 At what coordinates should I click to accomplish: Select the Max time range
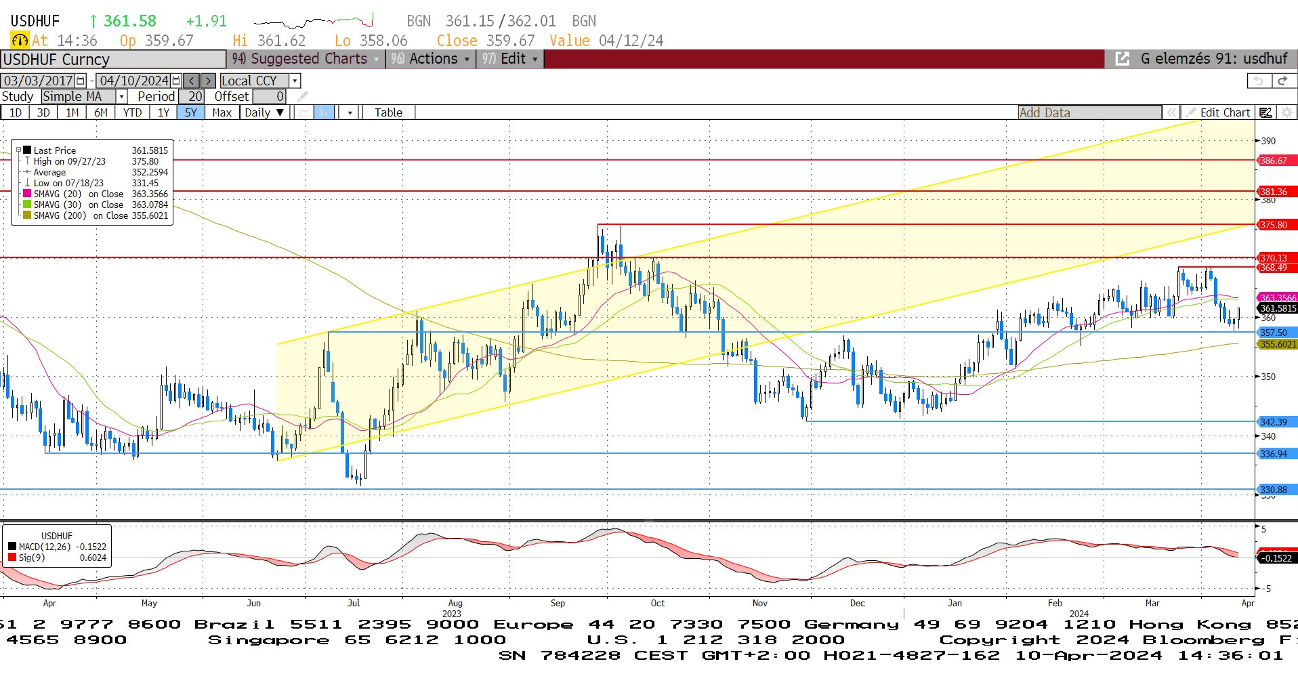point(222,112)
